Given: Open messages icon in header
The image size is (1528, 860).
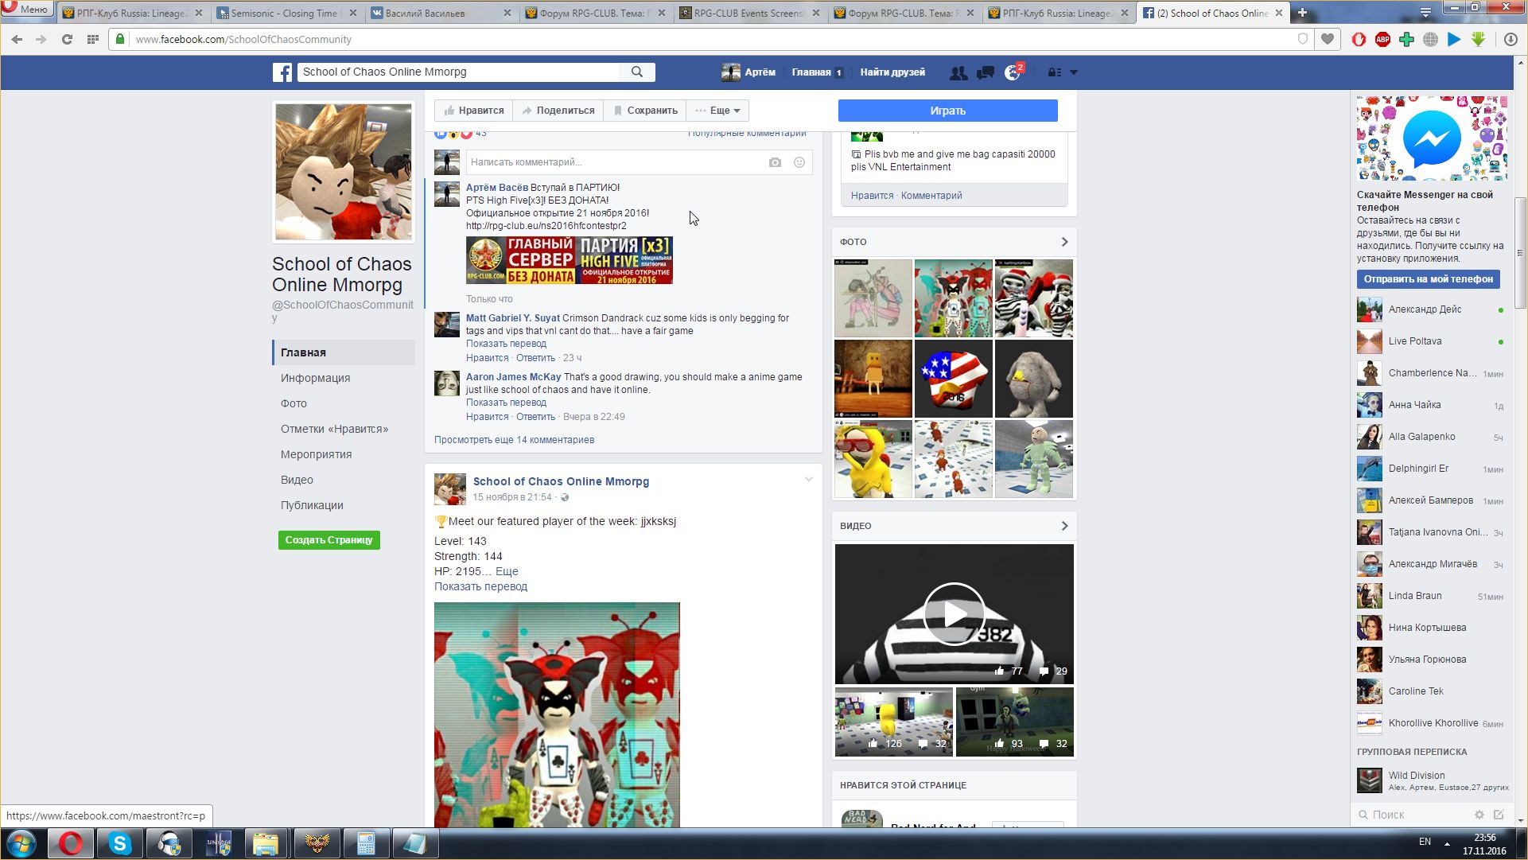Looking at the screenshot, I should pos(986,72).
